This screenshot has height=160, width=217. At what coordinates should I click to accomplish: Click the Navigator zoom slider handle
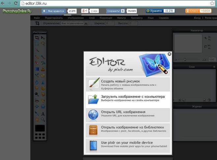(x=185, y=59)
